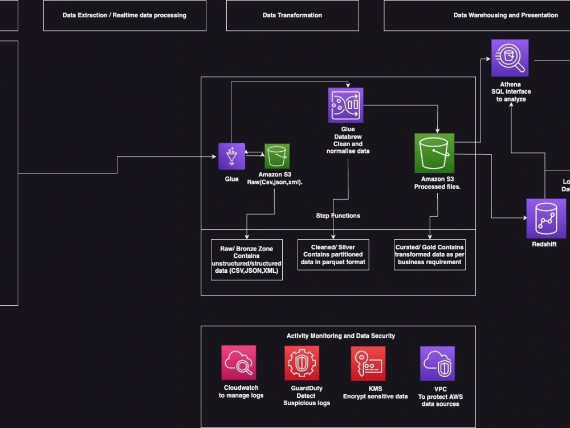Select the VPC cloud shield icon
The height and width of the screenshot is (428, 570).
point(437,362)
